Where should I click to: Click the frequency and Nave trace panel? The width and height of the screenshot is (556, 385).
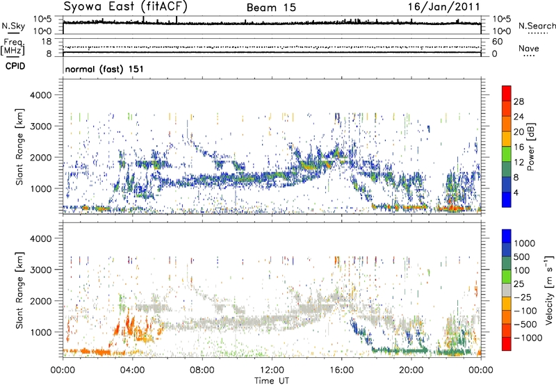tap(272, 47)
